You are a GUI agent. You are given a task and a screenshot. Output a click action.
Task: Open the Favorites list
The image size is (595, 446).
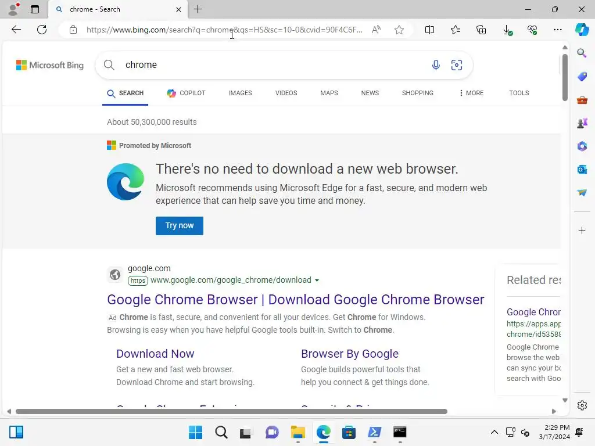pos(456,30)
